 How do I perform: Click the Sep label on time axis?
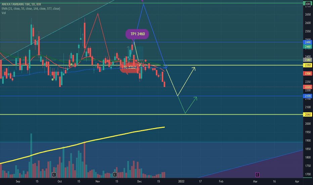point(18,181)
